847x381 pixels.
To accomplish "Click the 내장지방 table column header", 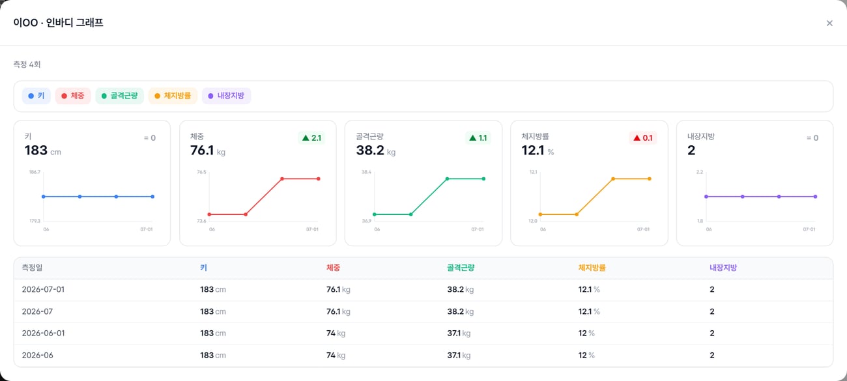I will [x=723, y=268].
